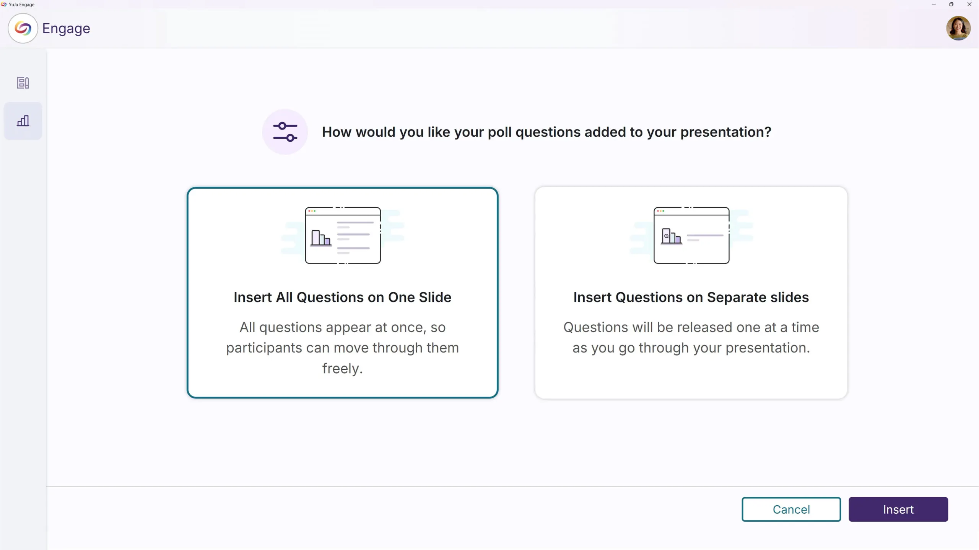Image resolution: width=979 pixels, height=550 pixels.
Task: Click the "All questions appear at once" description
Action: click(x=342, y=348)
